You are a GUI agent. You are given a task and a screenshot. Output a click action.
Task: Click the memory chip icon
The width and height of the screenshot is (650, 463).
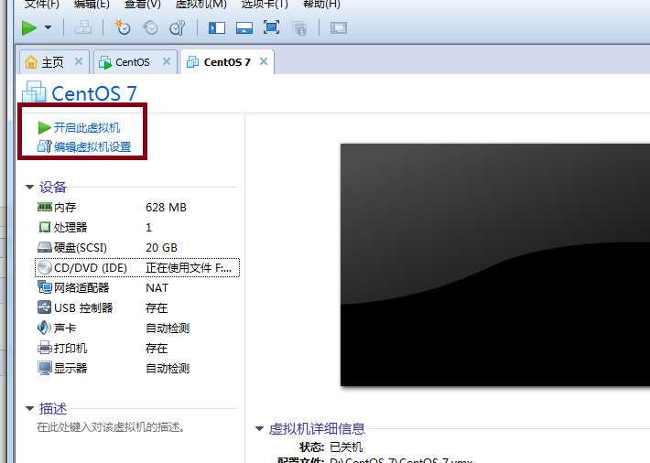pos(44,207)
